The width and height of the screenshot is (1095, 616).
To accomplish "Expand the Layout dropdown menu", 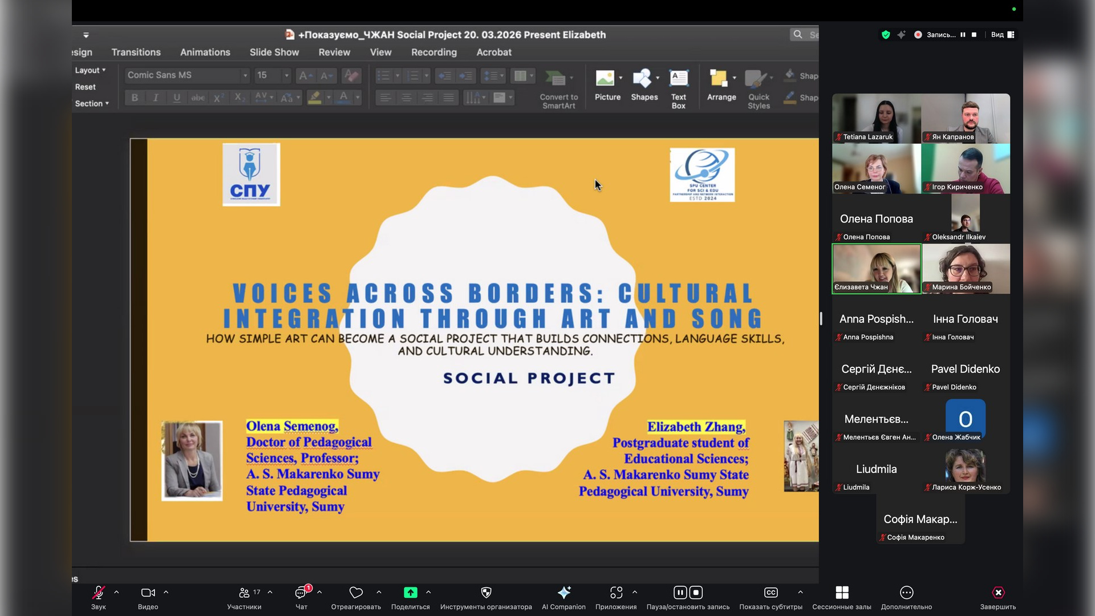I will click(90, 70).
